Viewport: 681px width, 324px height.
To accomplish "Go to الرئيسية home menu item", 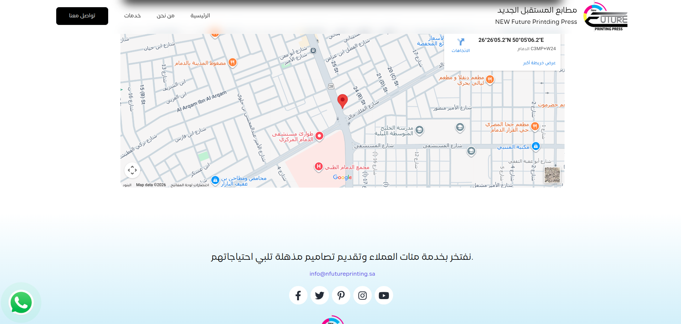I will [200, 16].
